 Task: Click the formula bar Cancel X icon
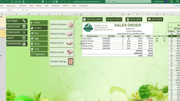coord(13,10)
